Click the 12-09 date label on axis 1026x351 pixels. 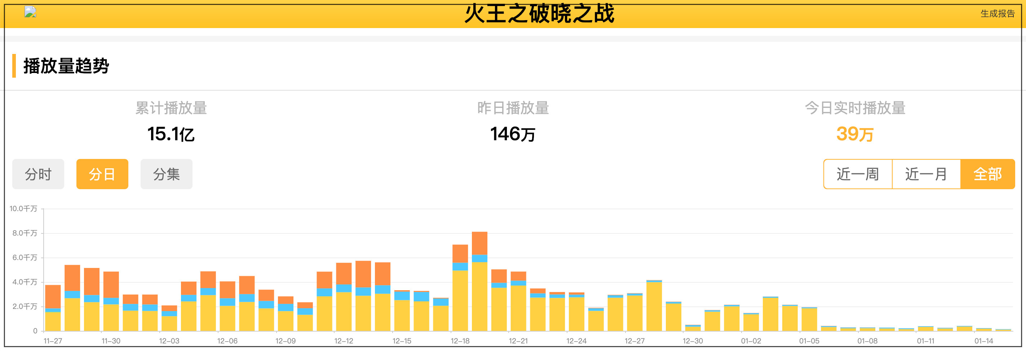[x=285, y=341]
